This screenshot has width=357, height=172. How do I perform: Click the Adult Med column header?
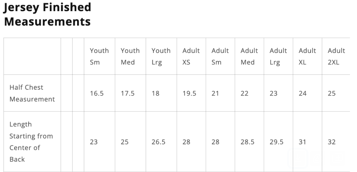click(x=249, y=57)
